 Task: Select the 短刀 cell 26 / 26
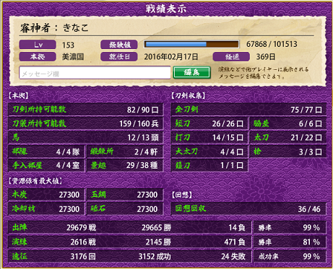click(x=209, y=123)
